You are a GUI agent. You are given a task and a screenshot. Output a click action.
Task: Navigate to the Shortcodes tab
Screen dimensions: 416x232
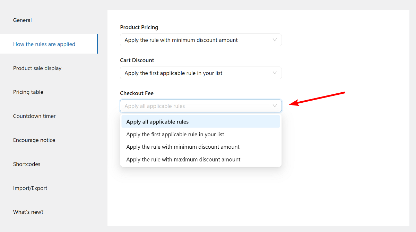pyautogui.click(x=27, y=164)
